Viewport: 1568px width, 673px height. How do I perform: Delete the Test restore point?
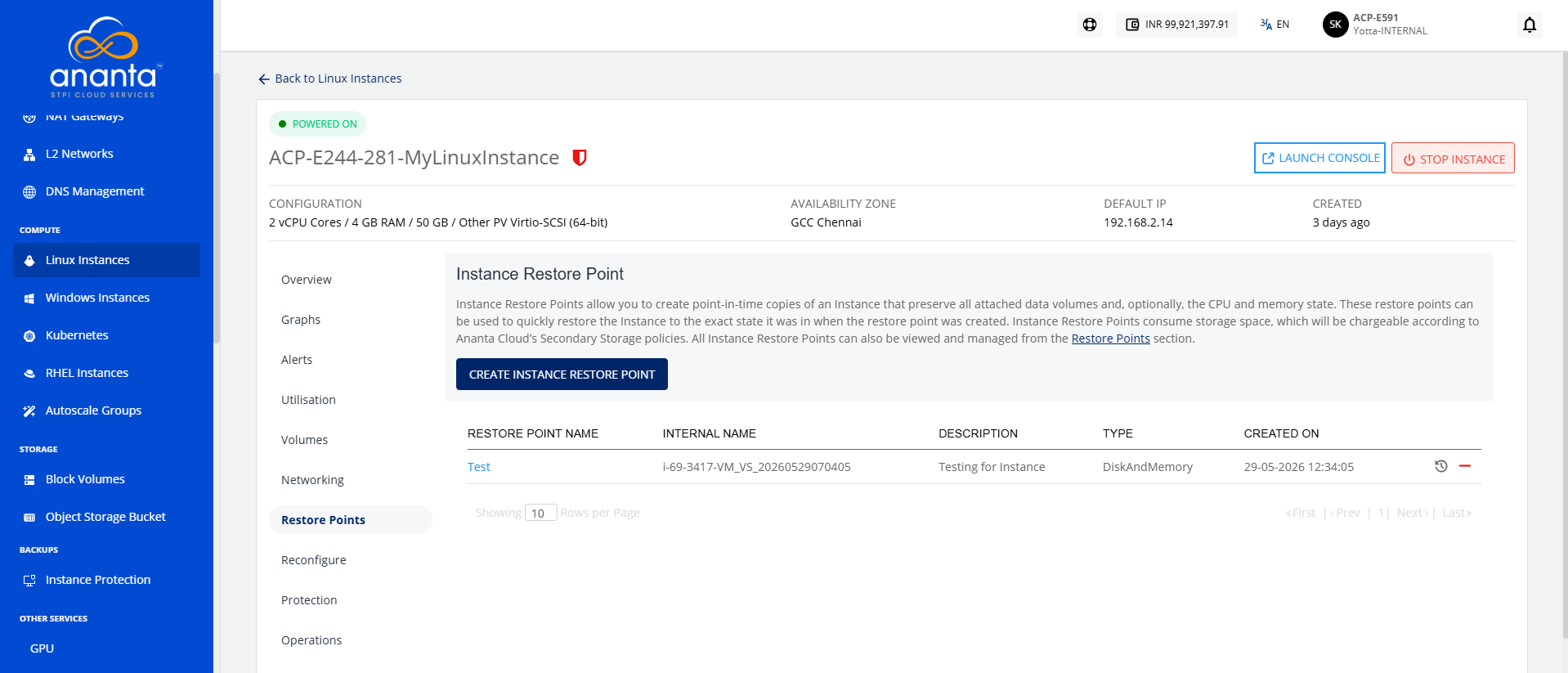1465,466
